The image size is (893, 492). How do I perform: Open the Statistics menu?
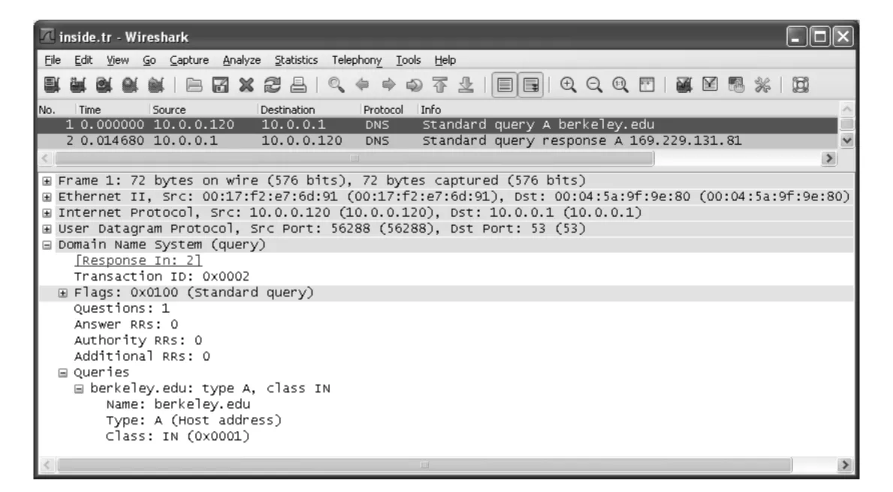click(296, 60)
